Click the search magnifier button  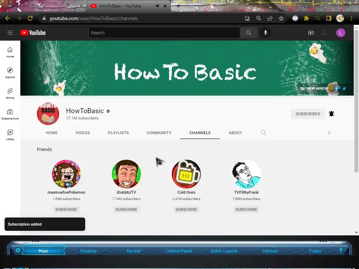click(249, 33)
